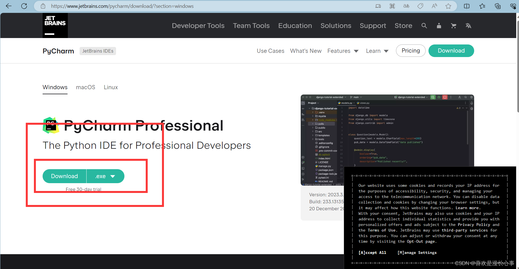The height and width of the screenshot is (269, 519).
Task: Open the Privacy Policy link
Action: coord(474,225)
